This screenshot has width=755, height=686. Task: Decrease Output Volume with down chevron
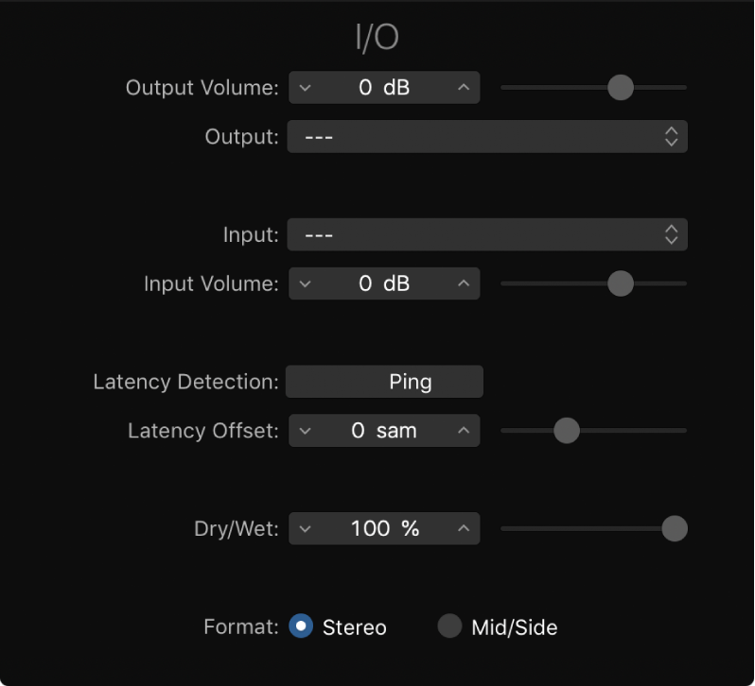[x=305, y=88]
